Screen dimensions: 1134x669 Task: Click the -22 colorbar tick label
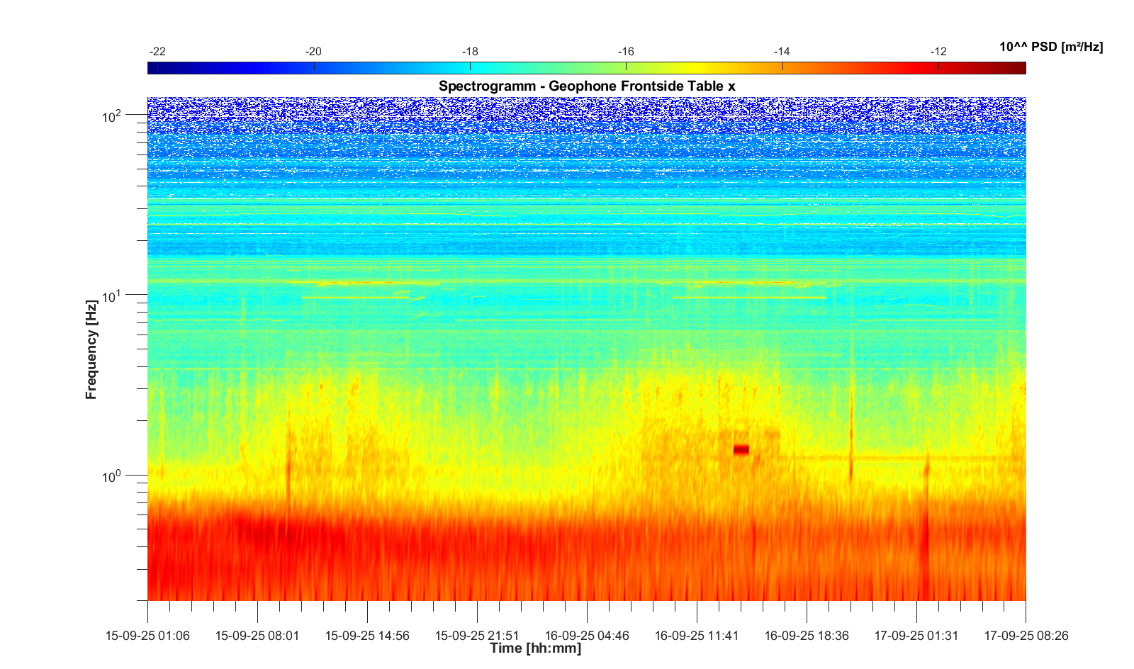[x=157, y=52]
